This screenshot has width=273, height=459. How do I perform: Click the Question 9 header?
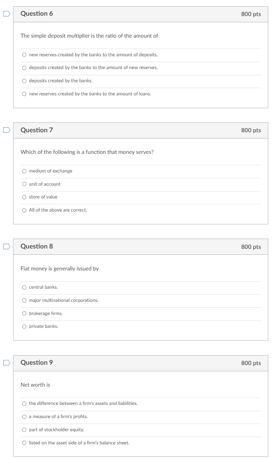(37, 363)
